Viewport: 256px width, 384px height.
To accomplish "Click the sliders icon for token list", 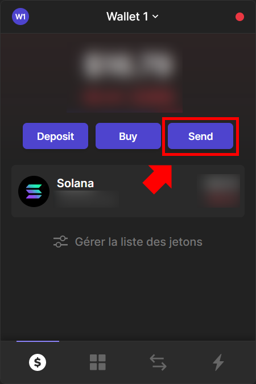I will click(x=60, y=242).
